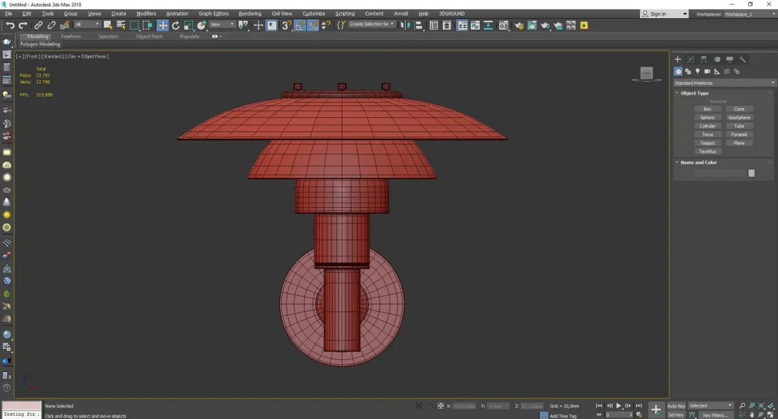Image resolution: width=778 pixels, height=419 pixels.
Task: Switch to the Hierarchy panel tab
Action: pyautogui.click(x=704, y=60)
